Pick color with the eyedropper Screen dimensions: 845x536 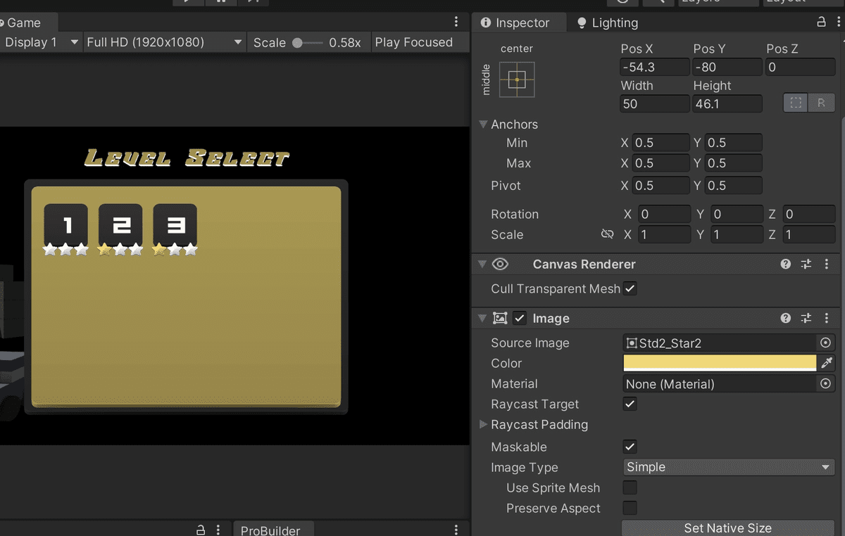[827, 363]
